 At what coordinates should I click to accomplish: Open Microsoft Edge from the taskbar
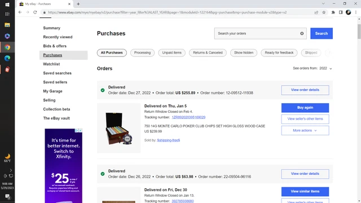pyautogui.click(x=7, y=58)
